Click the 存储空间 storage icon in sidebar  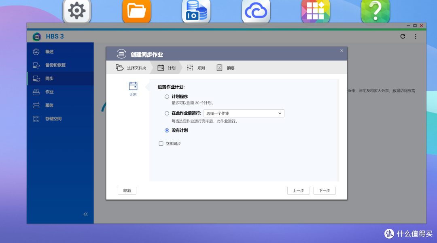tap(36, 119)
